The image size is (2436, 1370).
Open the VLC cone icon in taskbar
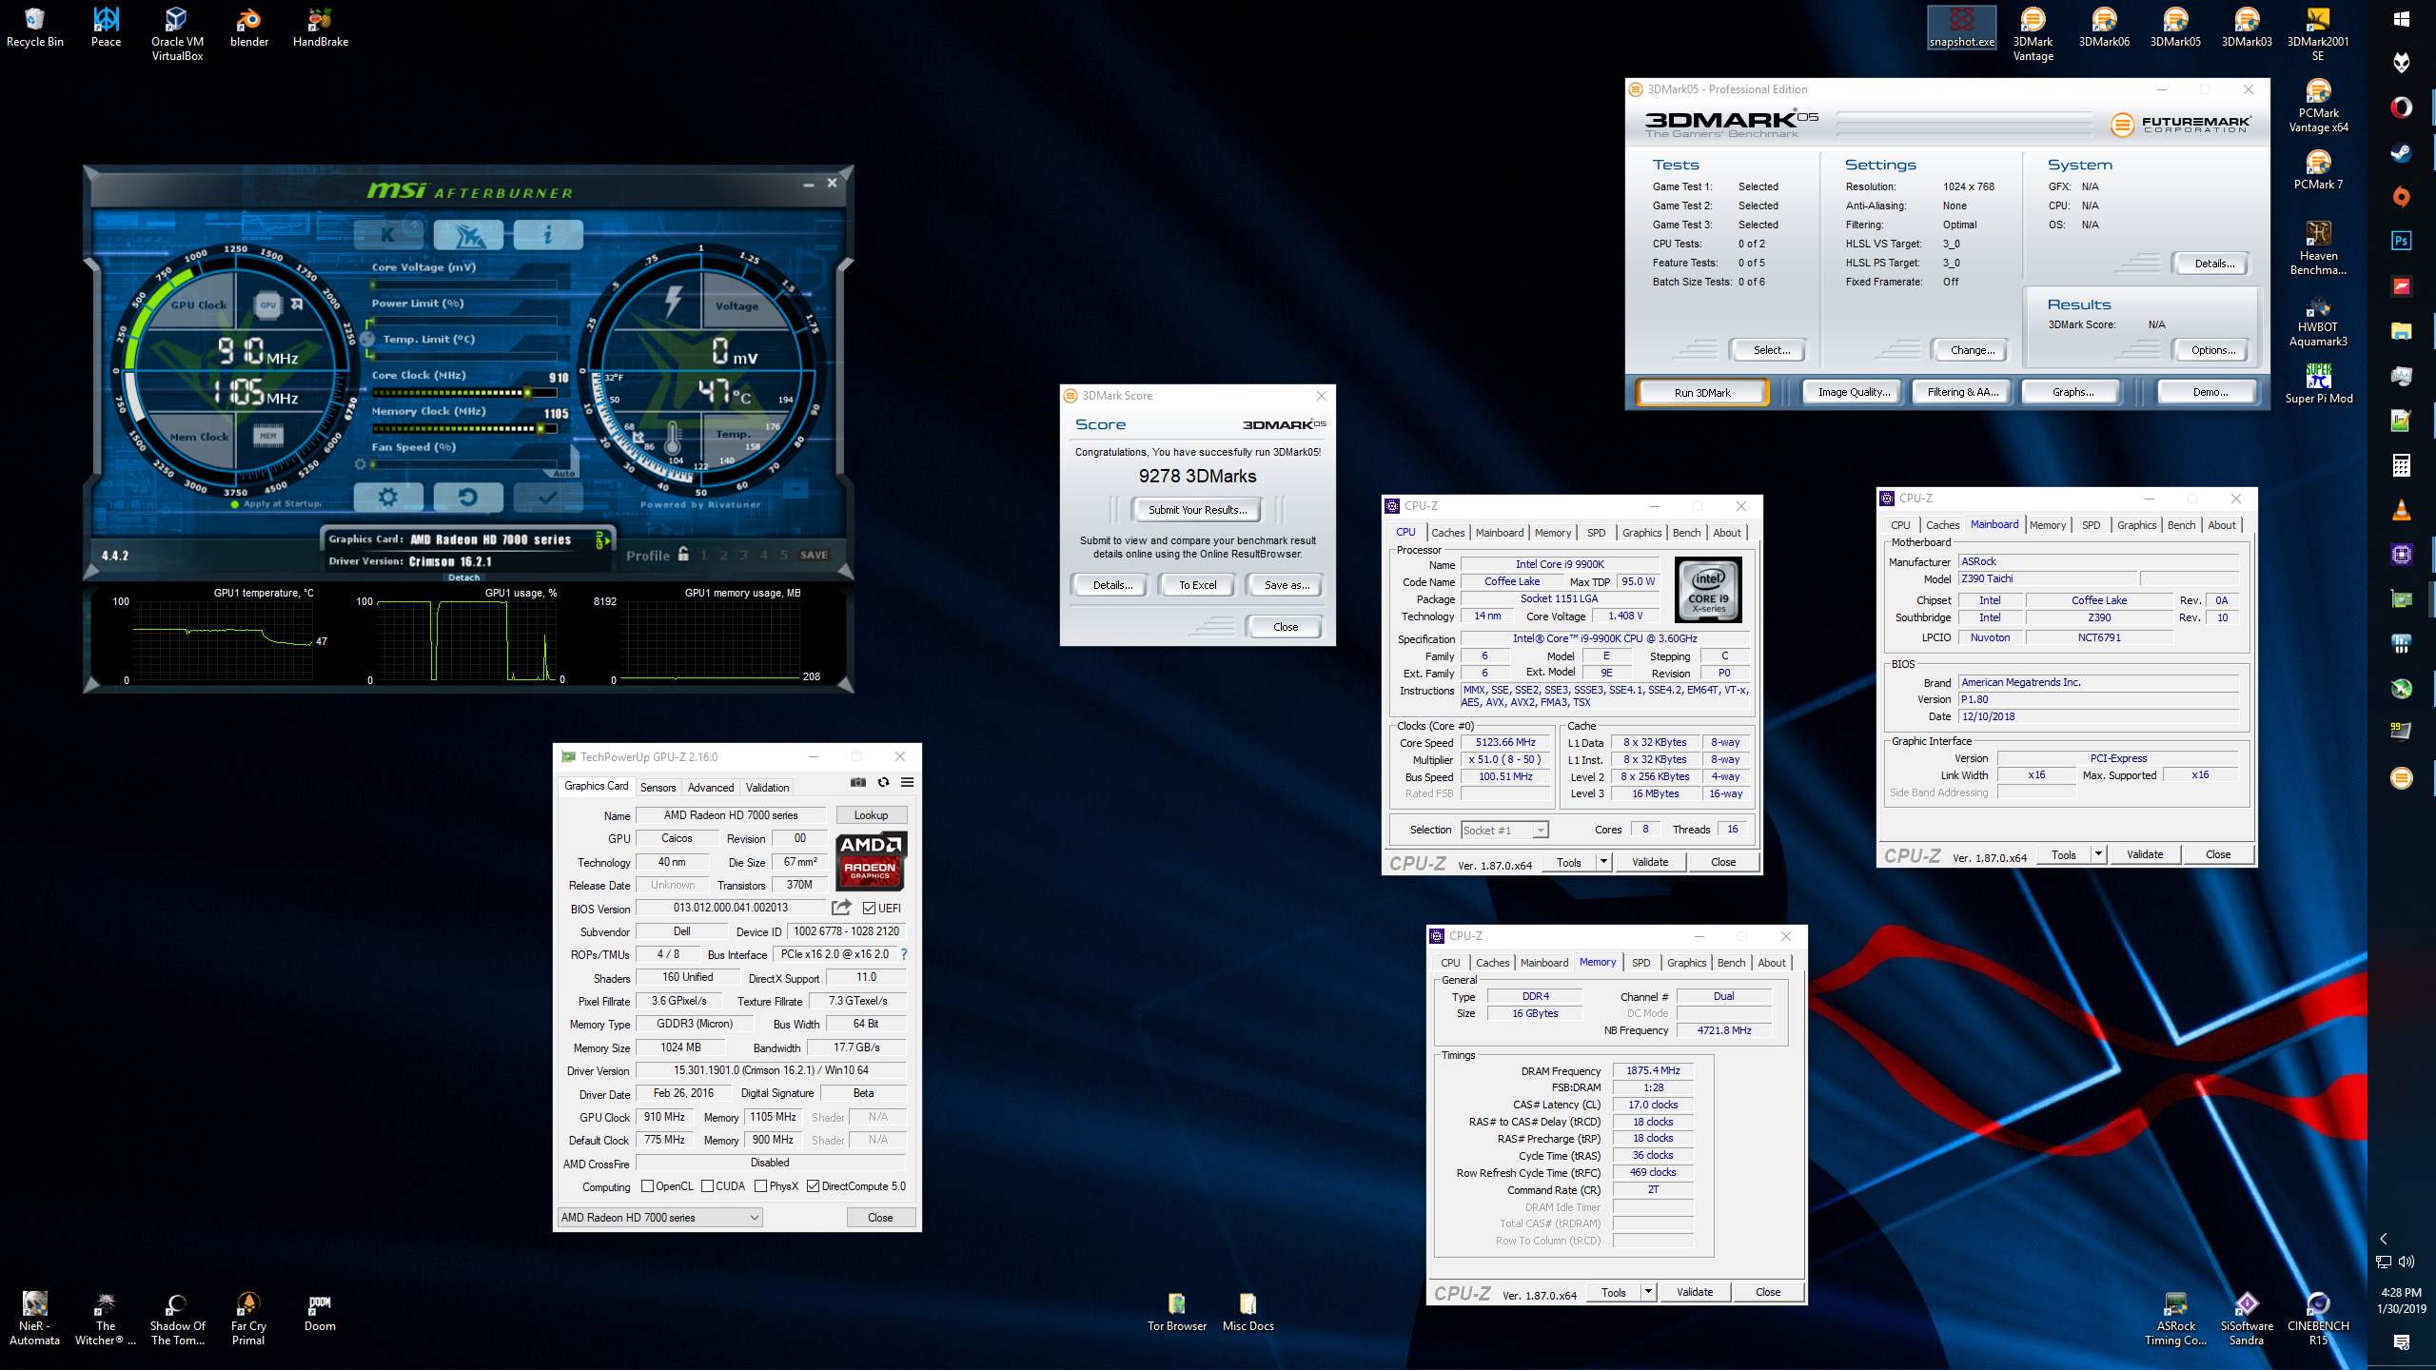[2401, 510]
